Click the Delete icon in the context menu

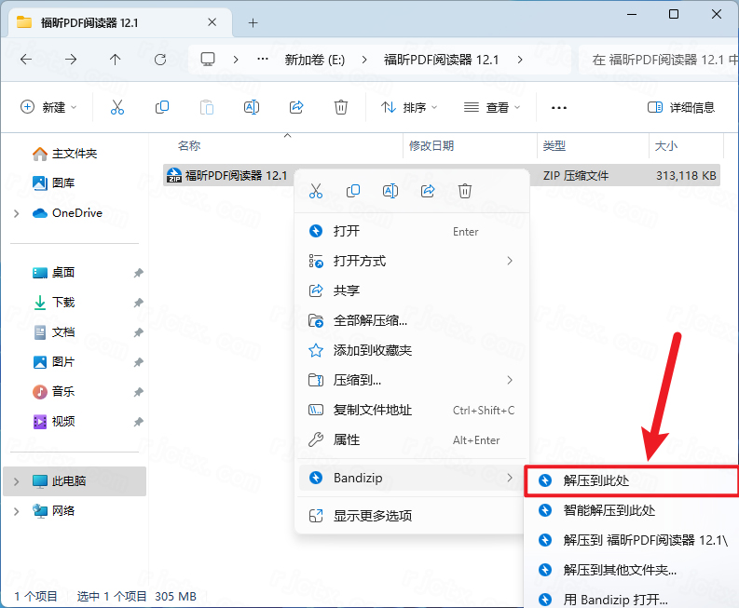click(465, 191)
